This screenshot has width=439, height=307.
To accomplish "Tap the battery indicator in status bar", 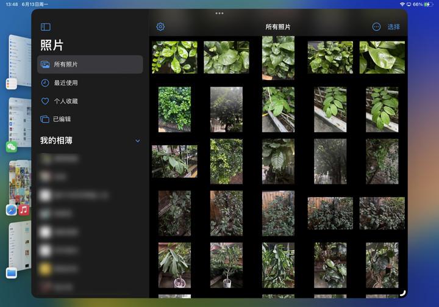I will point(426,4).
